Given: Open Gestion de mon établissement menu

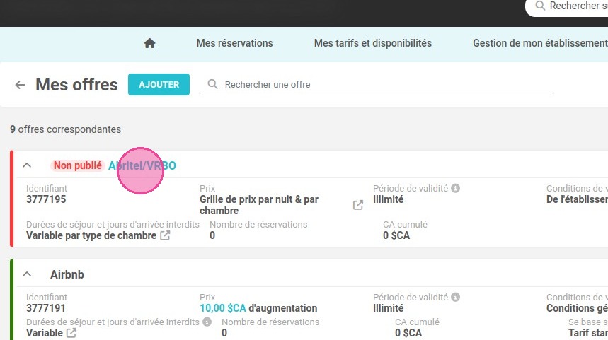Looking at the screenshot, I should click(x=540, y=43).
